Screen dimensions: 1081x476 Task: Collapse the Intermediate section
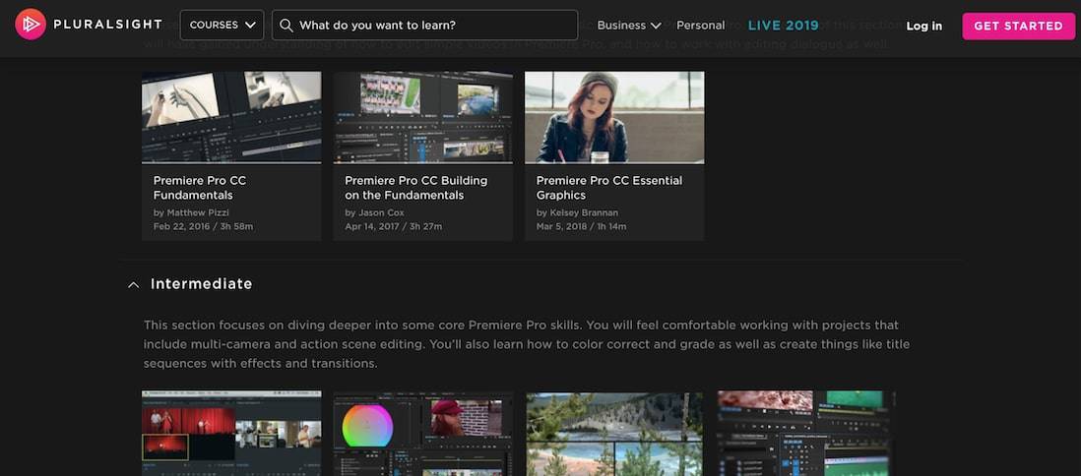(134, 284)
